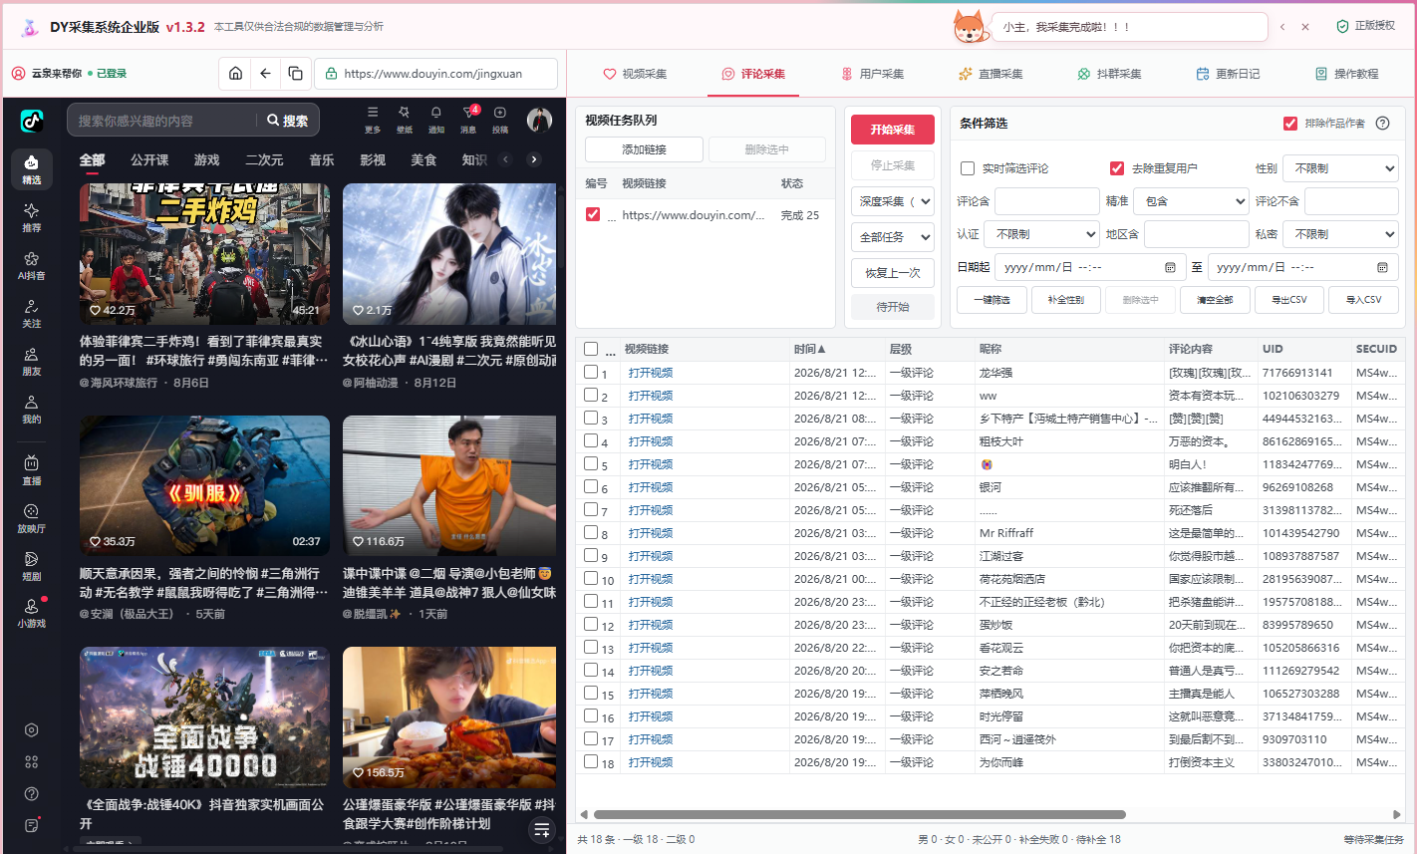The height and width of the screenshot is (854, 1417).
Task: Click the scrollbar right arrow under results table
Action: point(1397,814)
